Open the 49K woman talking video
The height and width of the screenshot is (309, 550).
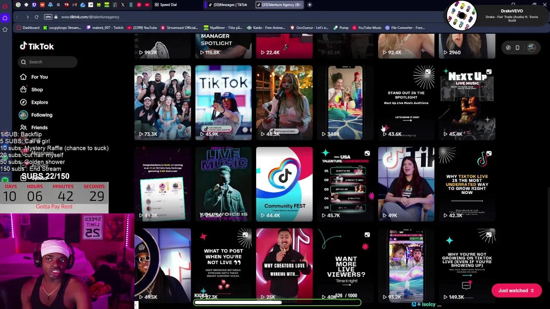click(406, 184)
